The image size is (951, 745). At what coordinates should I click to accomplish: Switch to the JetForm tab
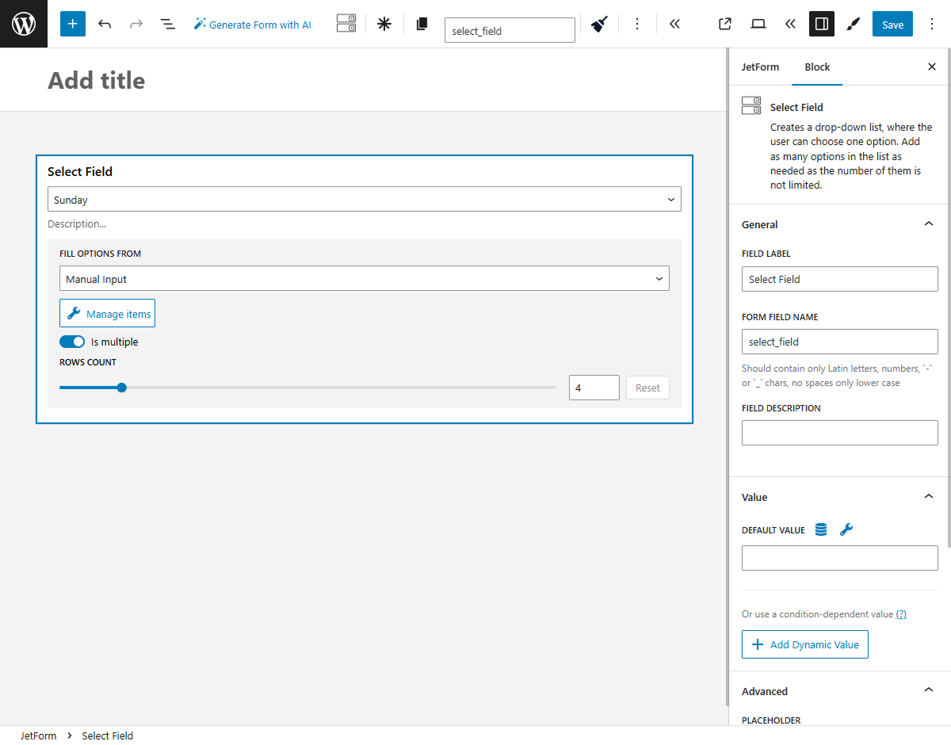click(x=760, y=67)
